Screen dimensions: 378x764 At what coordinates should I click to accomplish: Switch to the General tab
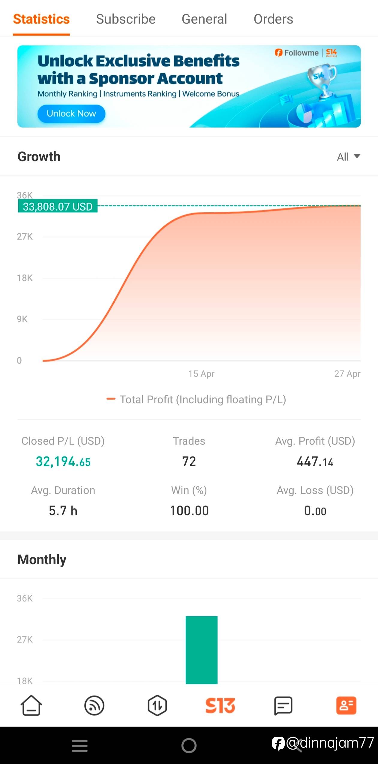204,19
